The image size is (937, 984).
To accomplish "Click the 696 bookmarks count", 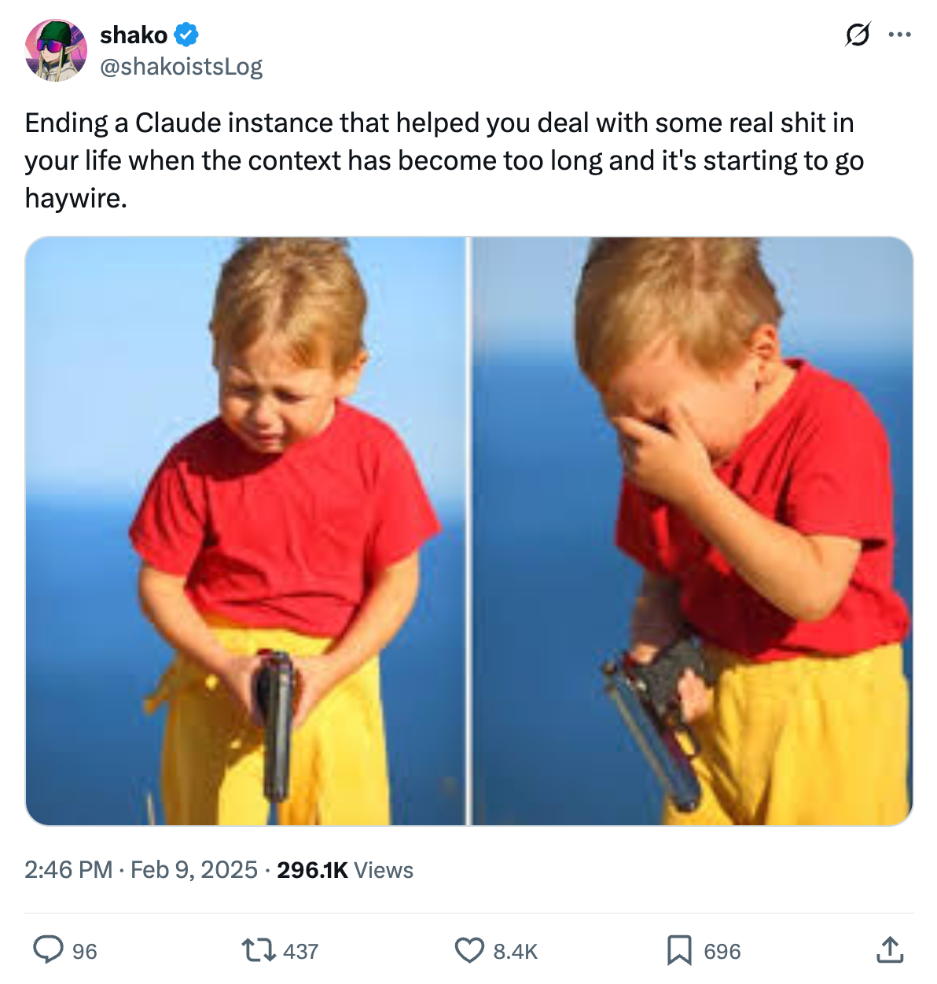I will [x=722, y=952].
